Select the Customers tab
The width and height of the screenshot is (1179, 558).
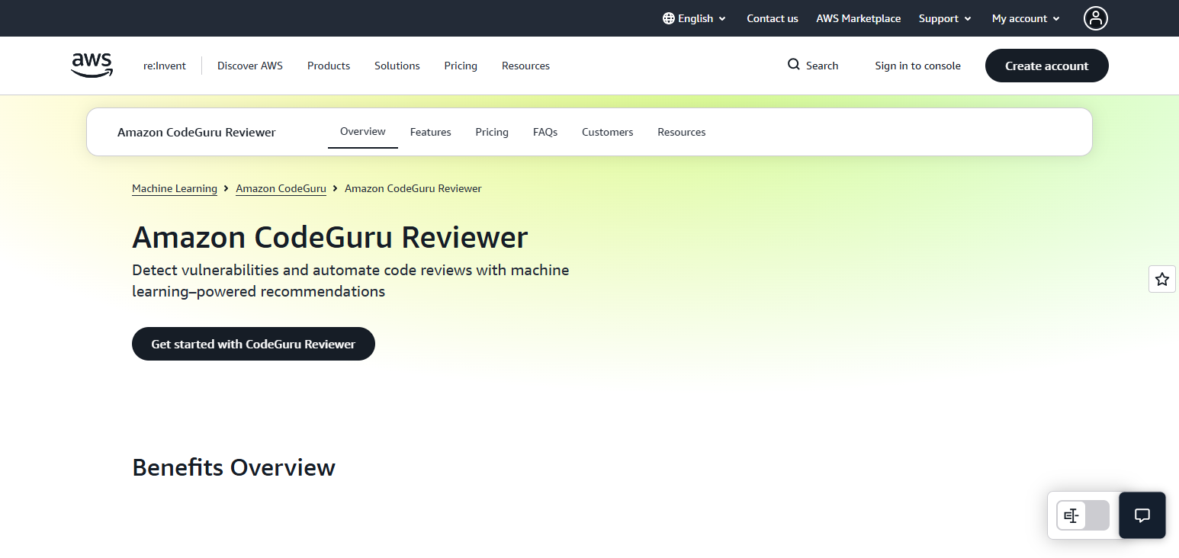[608, 132]
